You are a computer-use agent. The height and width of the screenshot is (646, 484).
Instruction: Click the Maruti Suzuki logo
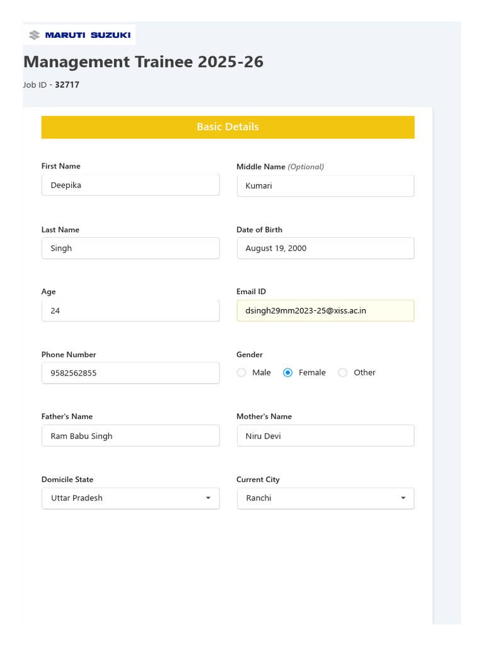(80, 35)
